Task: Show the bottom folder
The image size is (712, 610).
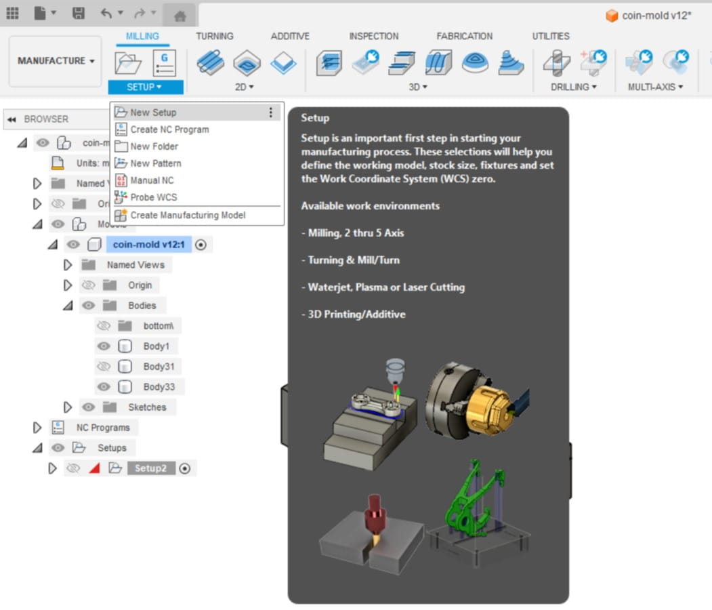Action: 104,326
